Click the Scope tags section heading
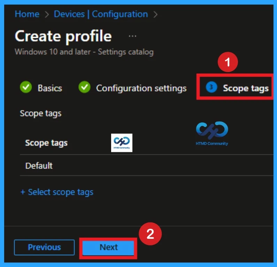This screenshot has height=267, width=277. (x=41, y=113)
